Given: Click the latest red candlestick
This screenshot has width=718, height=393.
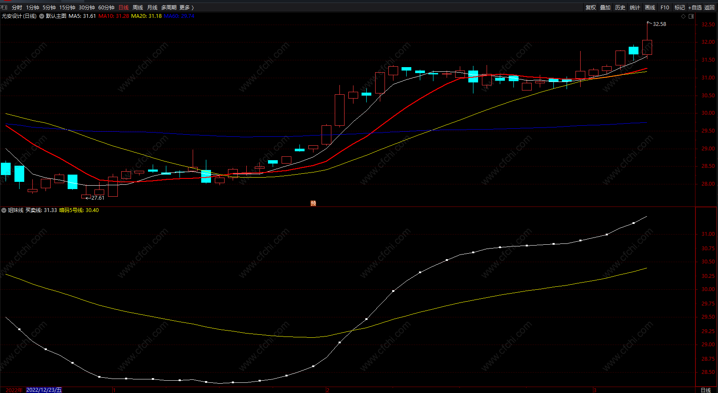Looking at the screenshot, I should [x=647, y=47].
